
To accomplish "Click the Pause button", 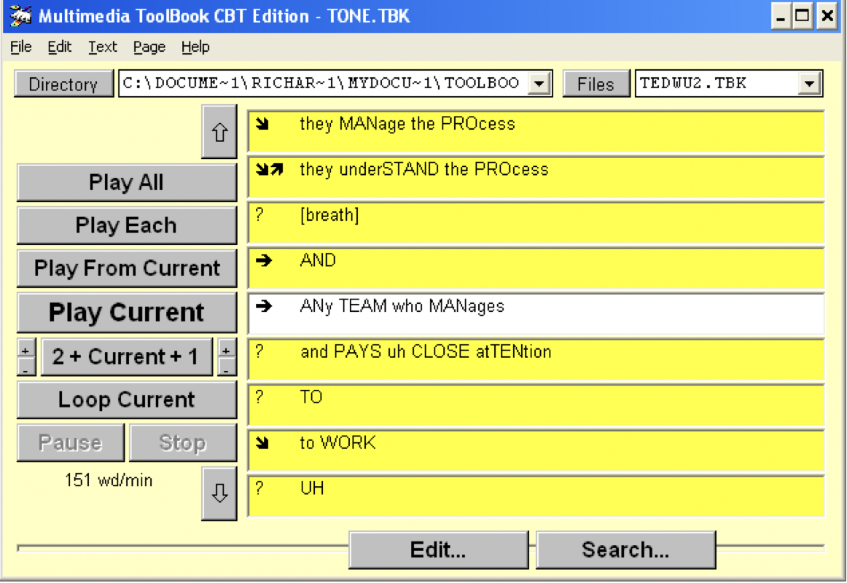I will pyautogui.click(x=71, y=442).
